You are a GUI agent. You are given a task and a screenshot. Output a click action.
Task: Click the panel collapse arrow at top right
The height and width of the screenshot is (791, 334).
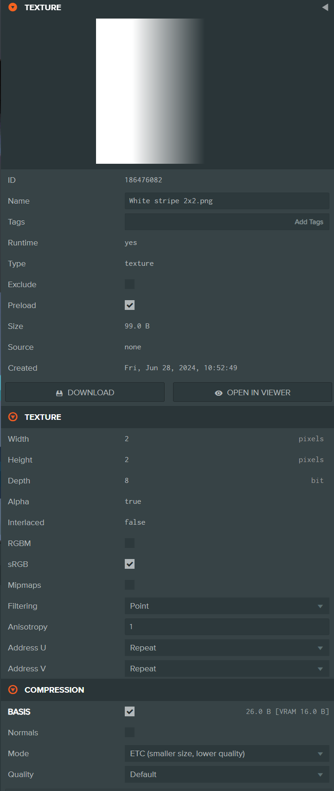pos(325,7)
